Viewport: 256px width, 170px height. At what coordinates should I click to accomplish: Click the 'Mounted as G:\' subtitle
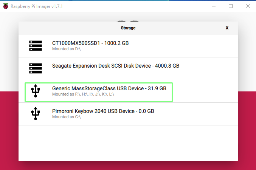[66, 117]
